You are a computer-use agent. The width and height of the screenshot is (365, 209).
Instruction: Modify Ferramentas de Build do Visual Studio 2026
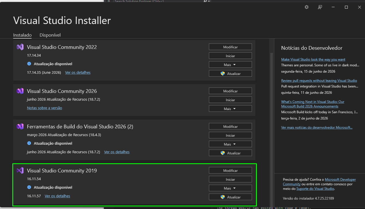tap(230, 126)
